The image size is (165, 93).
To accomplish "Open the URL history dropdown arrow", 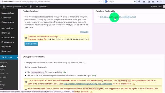I will 99,2.
